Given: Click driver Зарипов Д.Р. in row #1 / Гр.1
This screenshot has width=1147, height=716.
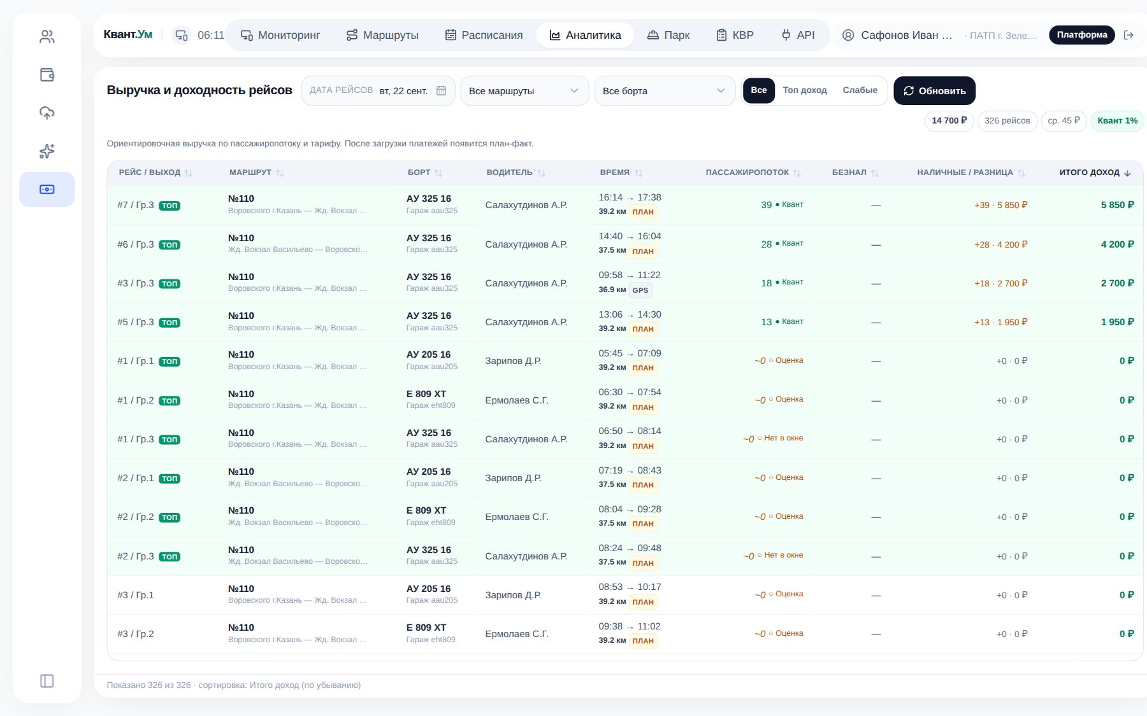Looking at the screenshot, I should (513, 361).
